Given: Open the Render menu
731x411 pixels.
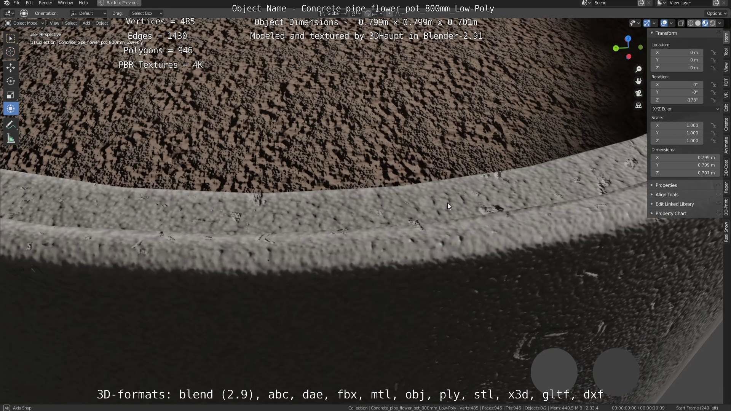Looking at the screenshot, I should point(45,3).
